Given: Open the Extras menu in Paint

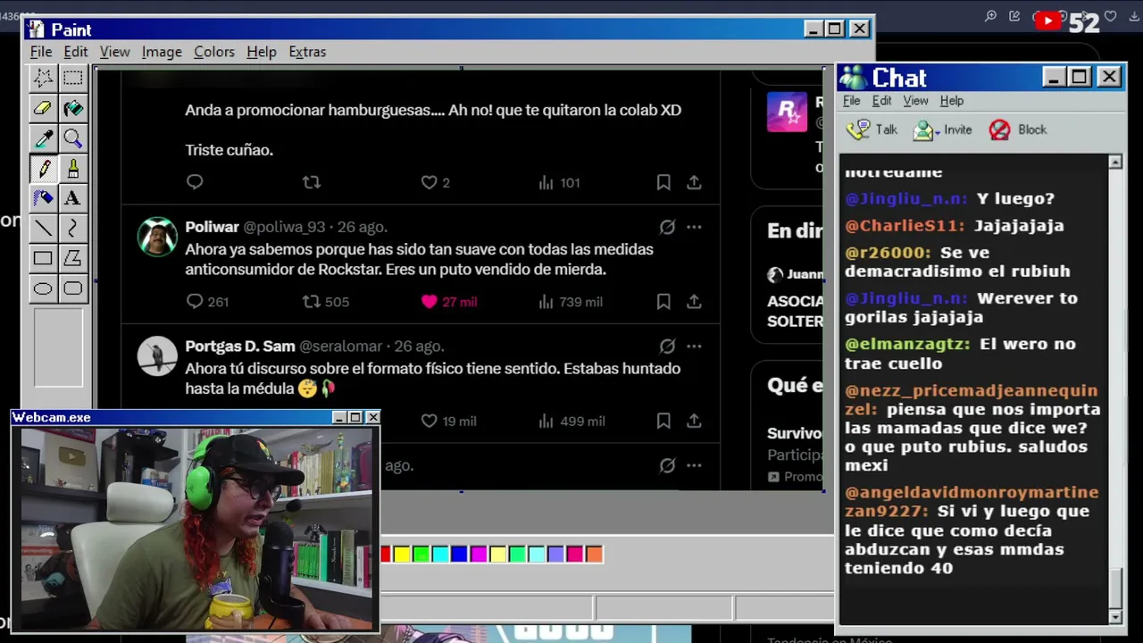Looking at the screenshot, I should coord(307,52).
